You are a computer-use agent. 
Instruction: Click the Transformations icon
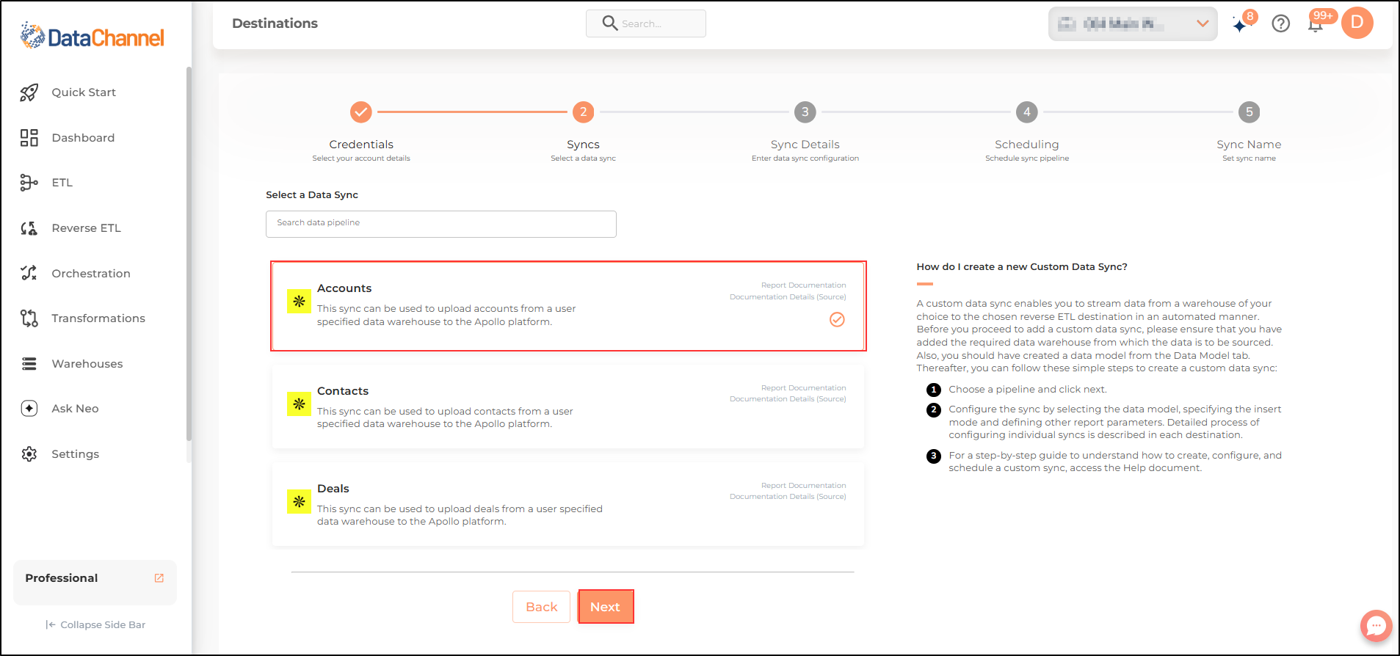[29, 318]
